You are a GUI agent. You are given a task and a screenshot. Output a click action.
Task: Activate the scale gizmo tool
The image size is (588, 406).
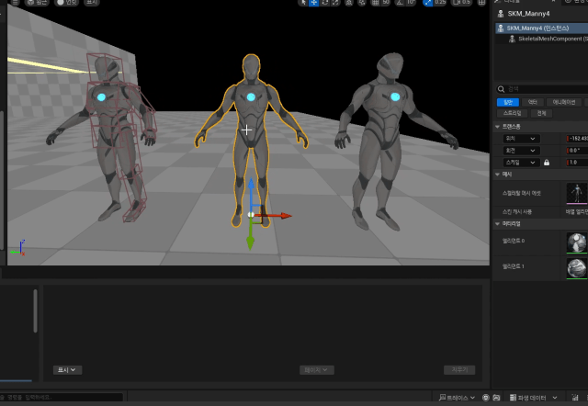335,2
